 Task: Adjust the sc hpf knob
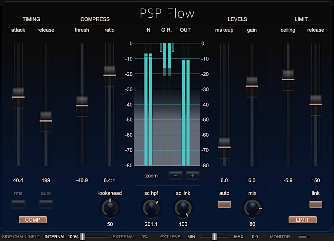pos(151,208)
